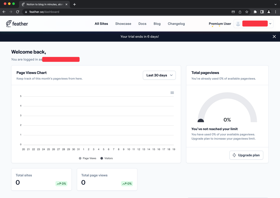Click the Total page views trend badge
Screen dimensions: 280x198
(127, 184)
